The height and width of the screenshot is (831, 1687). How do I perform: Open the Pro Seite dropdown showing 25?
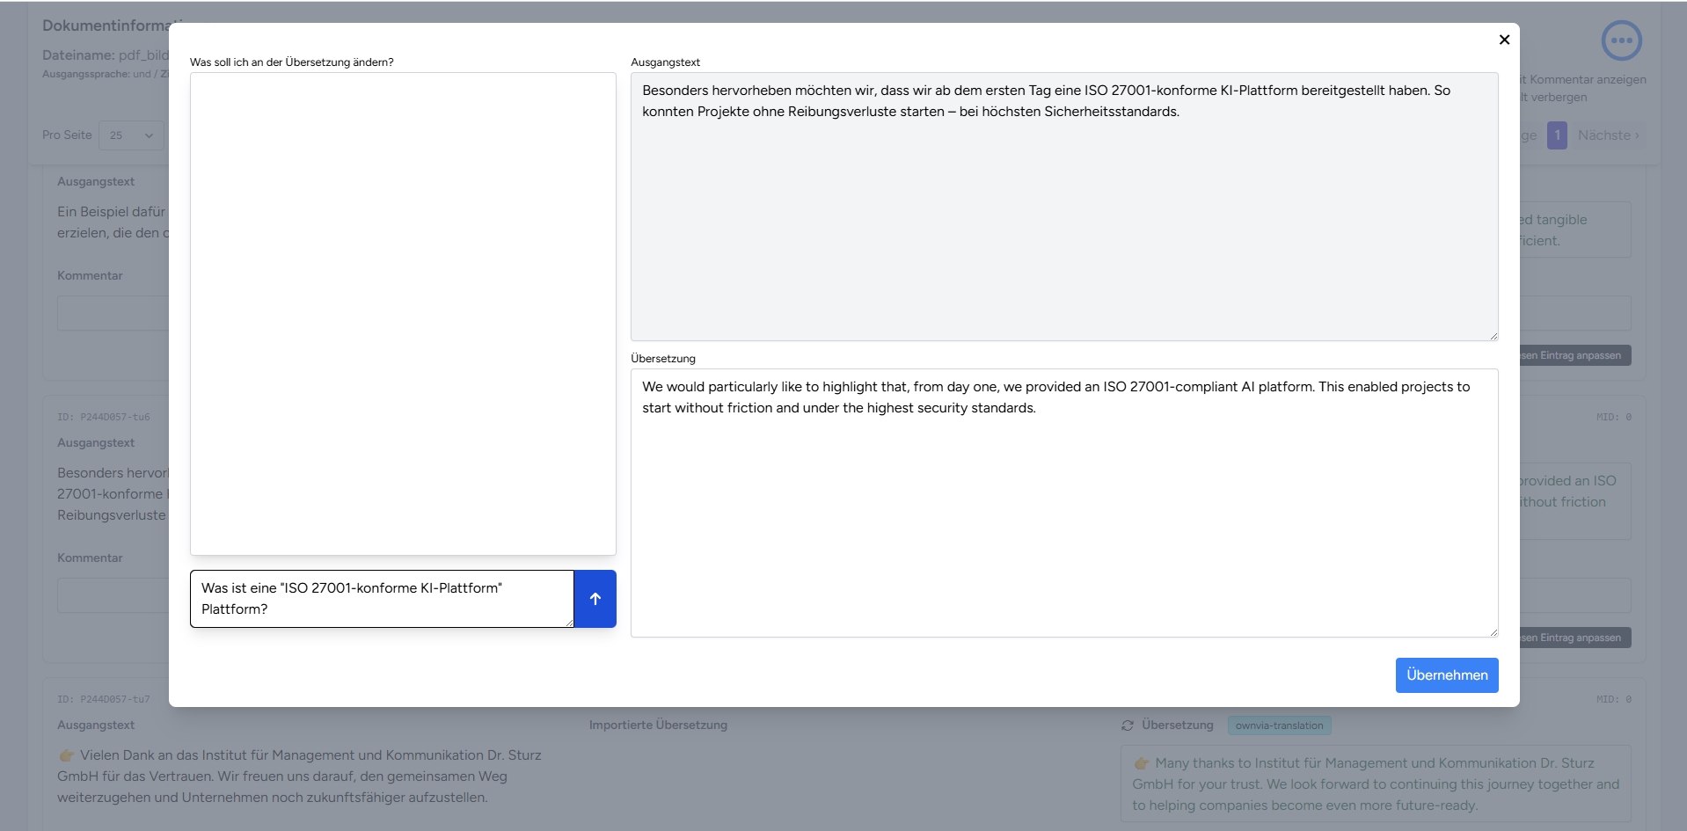click(x=131, y=135)
